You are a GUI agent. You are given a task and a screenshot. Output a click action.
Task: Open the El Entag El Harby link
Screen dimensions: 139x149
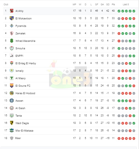coord(26,63)
